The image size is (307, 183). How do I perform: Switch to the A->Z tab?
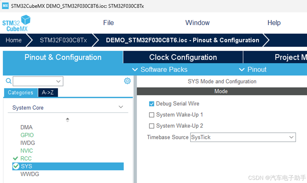click(48, 93)
